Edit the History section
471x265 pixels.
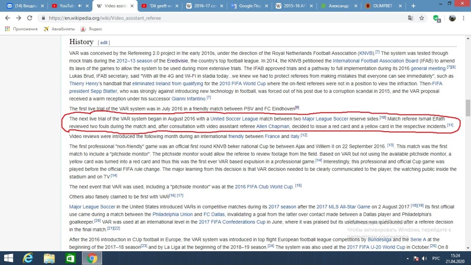[x=103, y=43]
